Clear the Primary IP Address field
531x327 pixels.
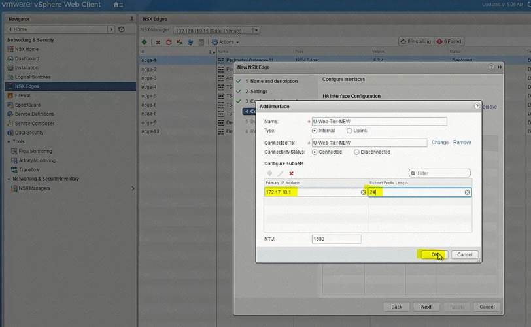(363, 192)
